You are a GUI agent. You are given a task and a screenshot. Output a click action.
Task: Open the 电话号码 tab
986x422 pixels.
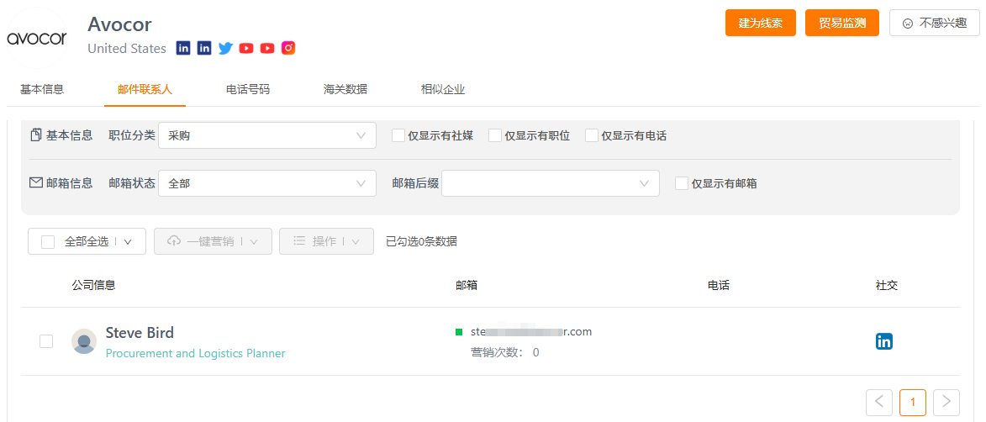tap(248, 89)
